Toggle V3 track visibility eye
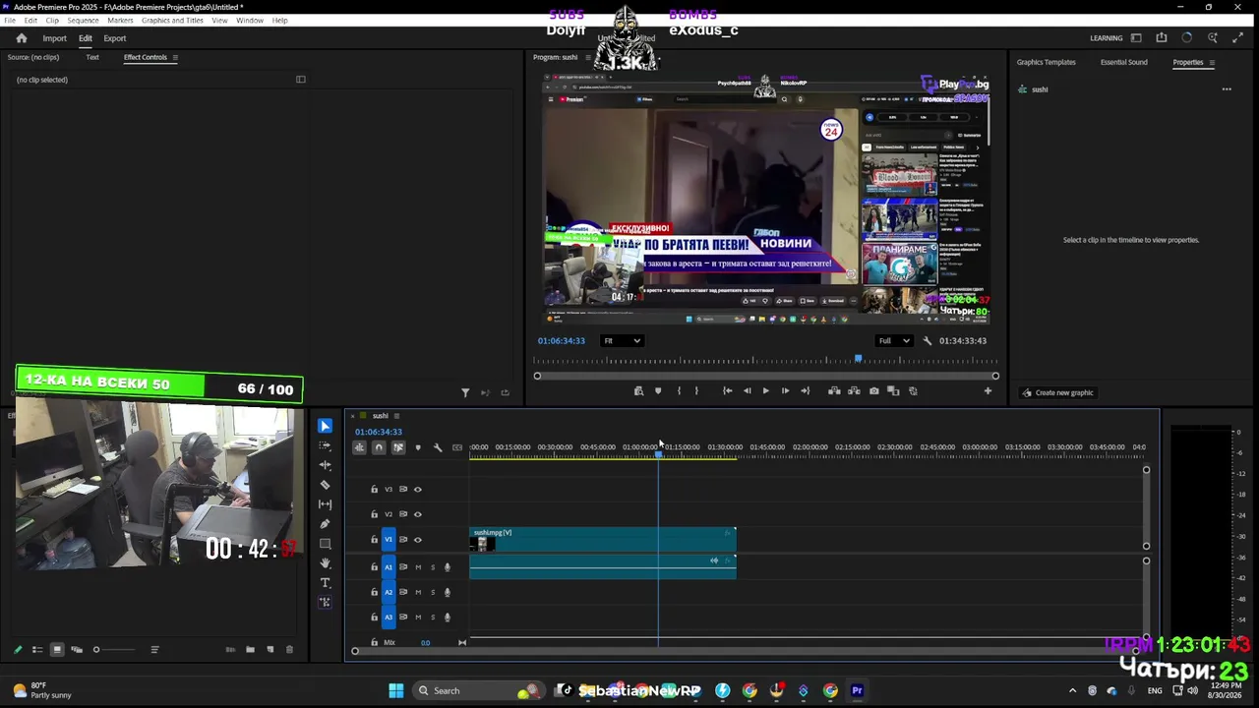This screenshot has height=708, width=1259. coord(417,489)
